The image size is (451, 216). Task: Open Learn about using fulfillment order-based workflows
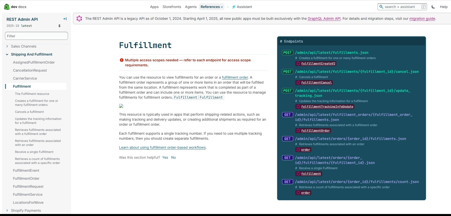click(x=162, y=147)
